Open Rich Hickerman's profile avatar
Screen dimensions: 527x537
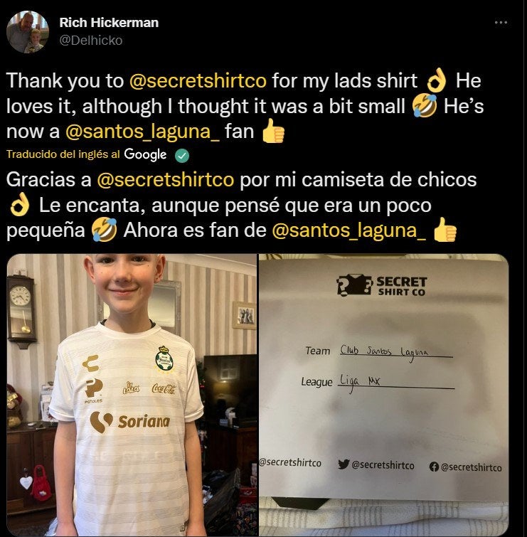[28, 32]
